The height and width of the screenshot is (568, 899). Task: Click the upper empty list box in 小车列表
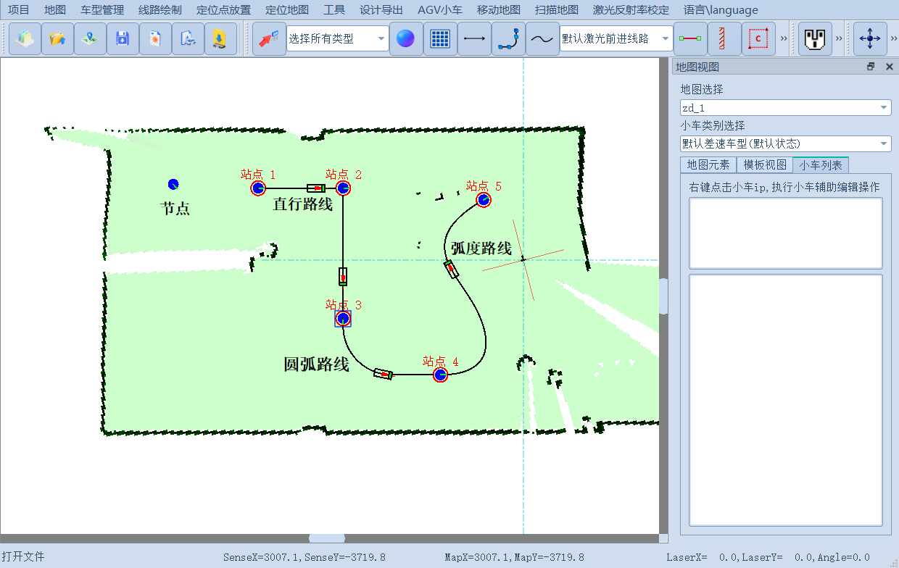coord(786,233)
